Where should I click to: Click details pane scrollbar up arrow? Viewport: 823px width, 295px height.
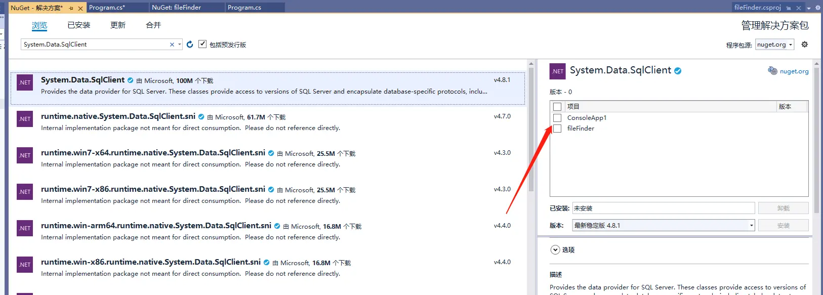tap(816, 64)
